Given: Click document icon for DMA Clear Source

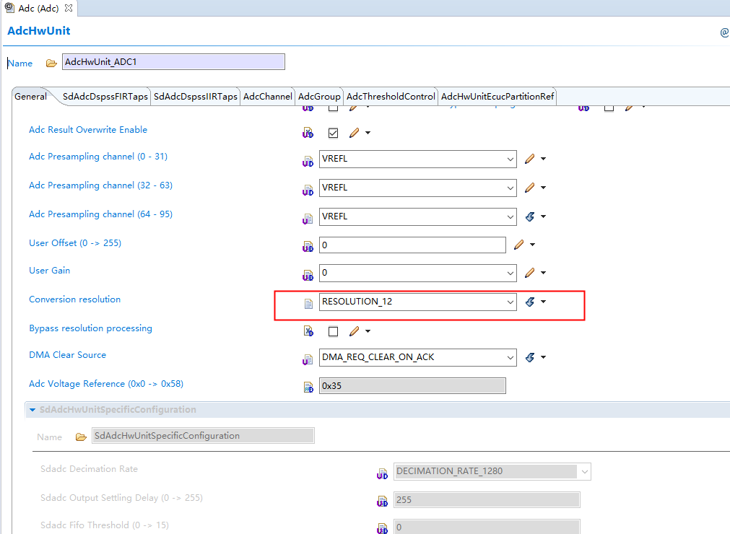Looking at the screenshot, I should pos(308,359).
